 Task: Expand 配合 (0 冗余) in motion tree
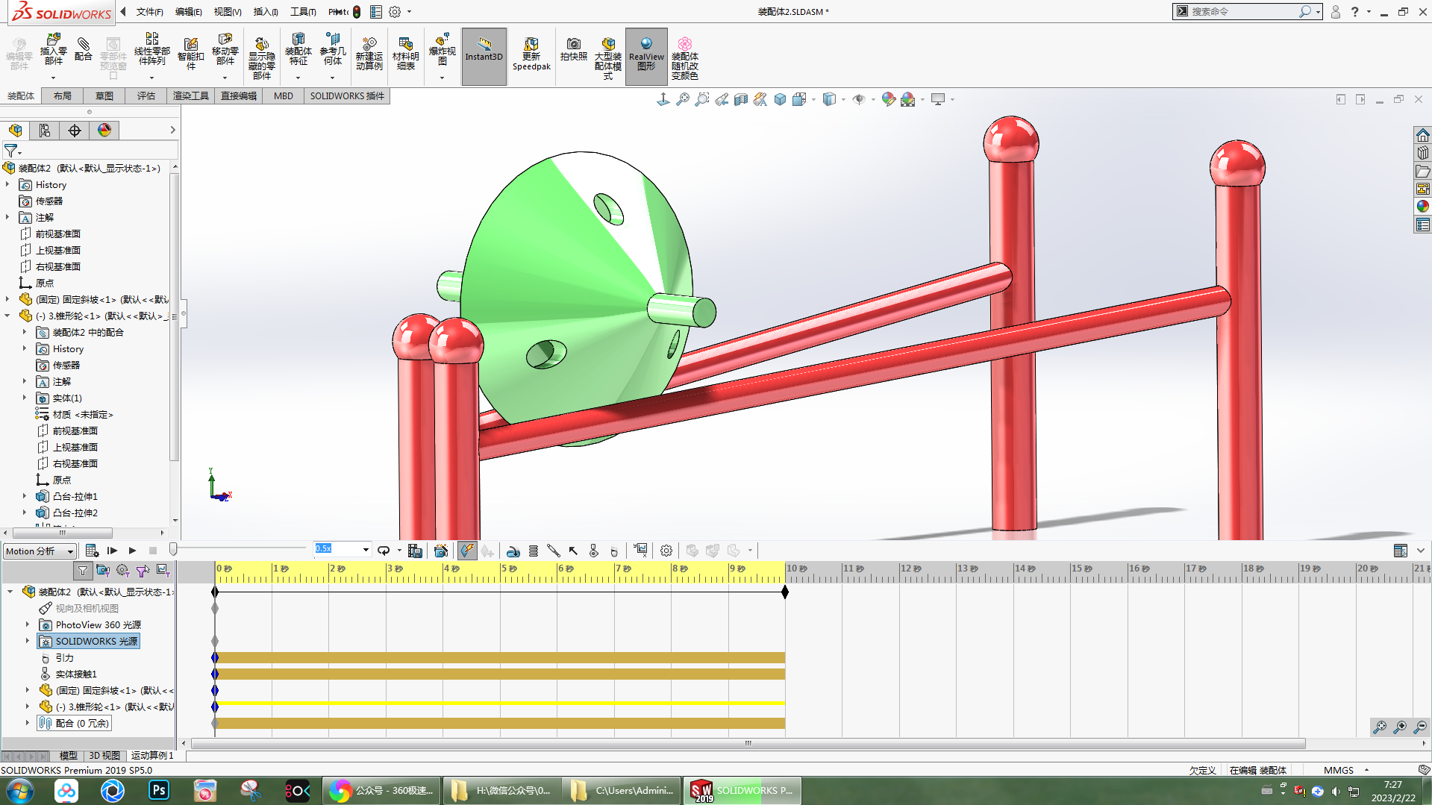pos(28,723)
